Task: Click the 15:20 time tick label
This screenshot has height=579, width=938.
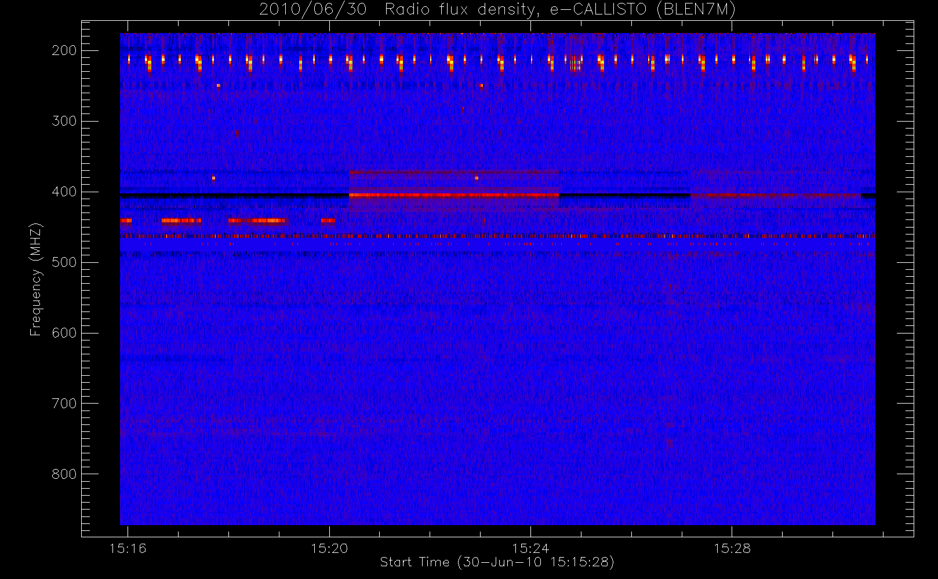Action: point(329,548)
